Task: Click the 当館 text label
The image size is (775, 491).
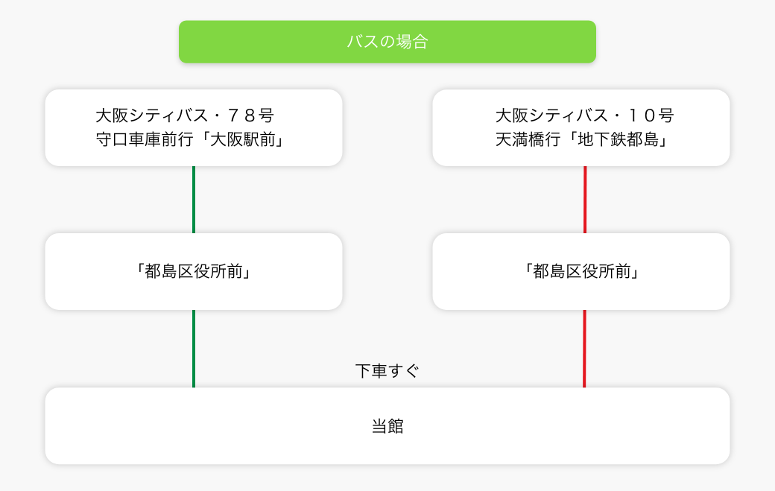Action: (387, 426)
